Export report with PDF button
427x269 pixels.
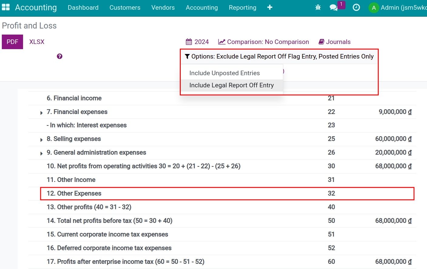[x=12, y=42]
